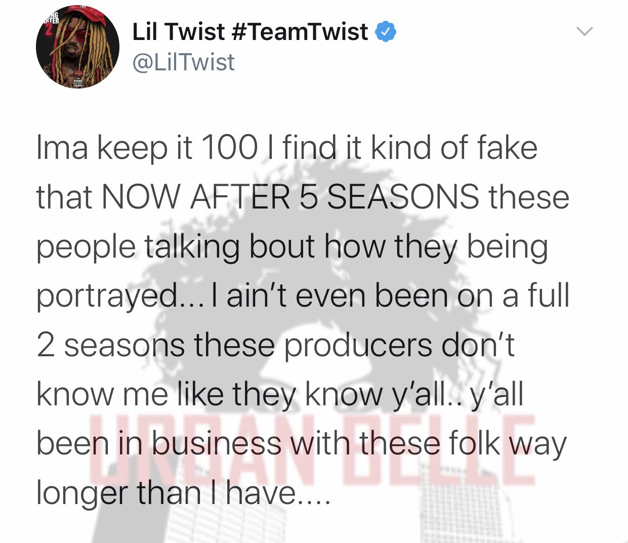
Task: Click the final line "longer than I have...."
Action: click(183, 493)
